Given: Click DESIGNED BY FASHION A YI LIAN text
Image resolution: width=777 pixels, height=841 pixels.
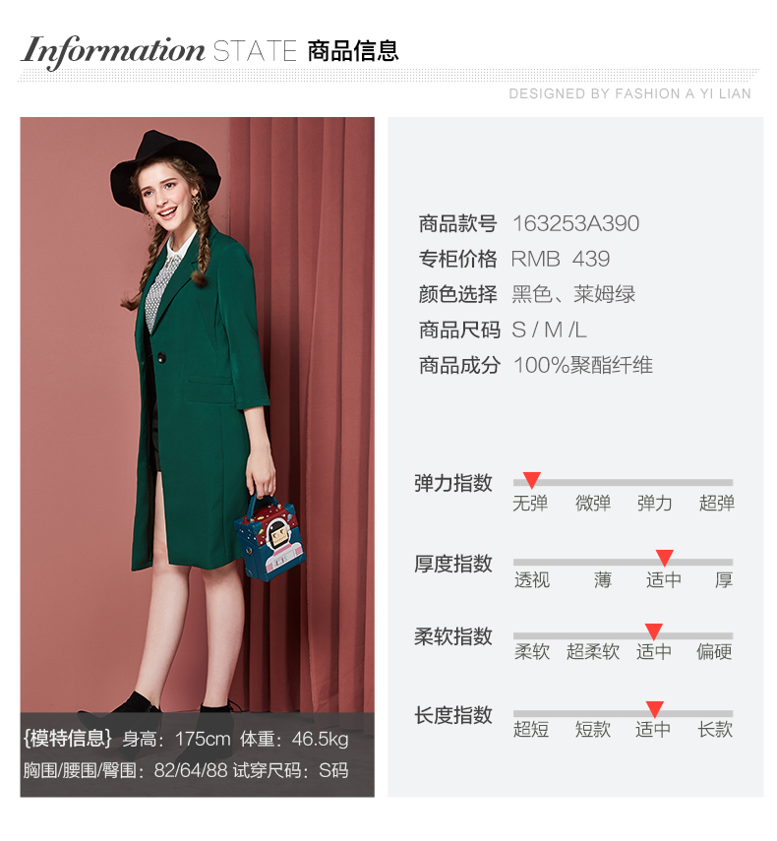Looking at the screenshot, I should click(x=630, y=93).
